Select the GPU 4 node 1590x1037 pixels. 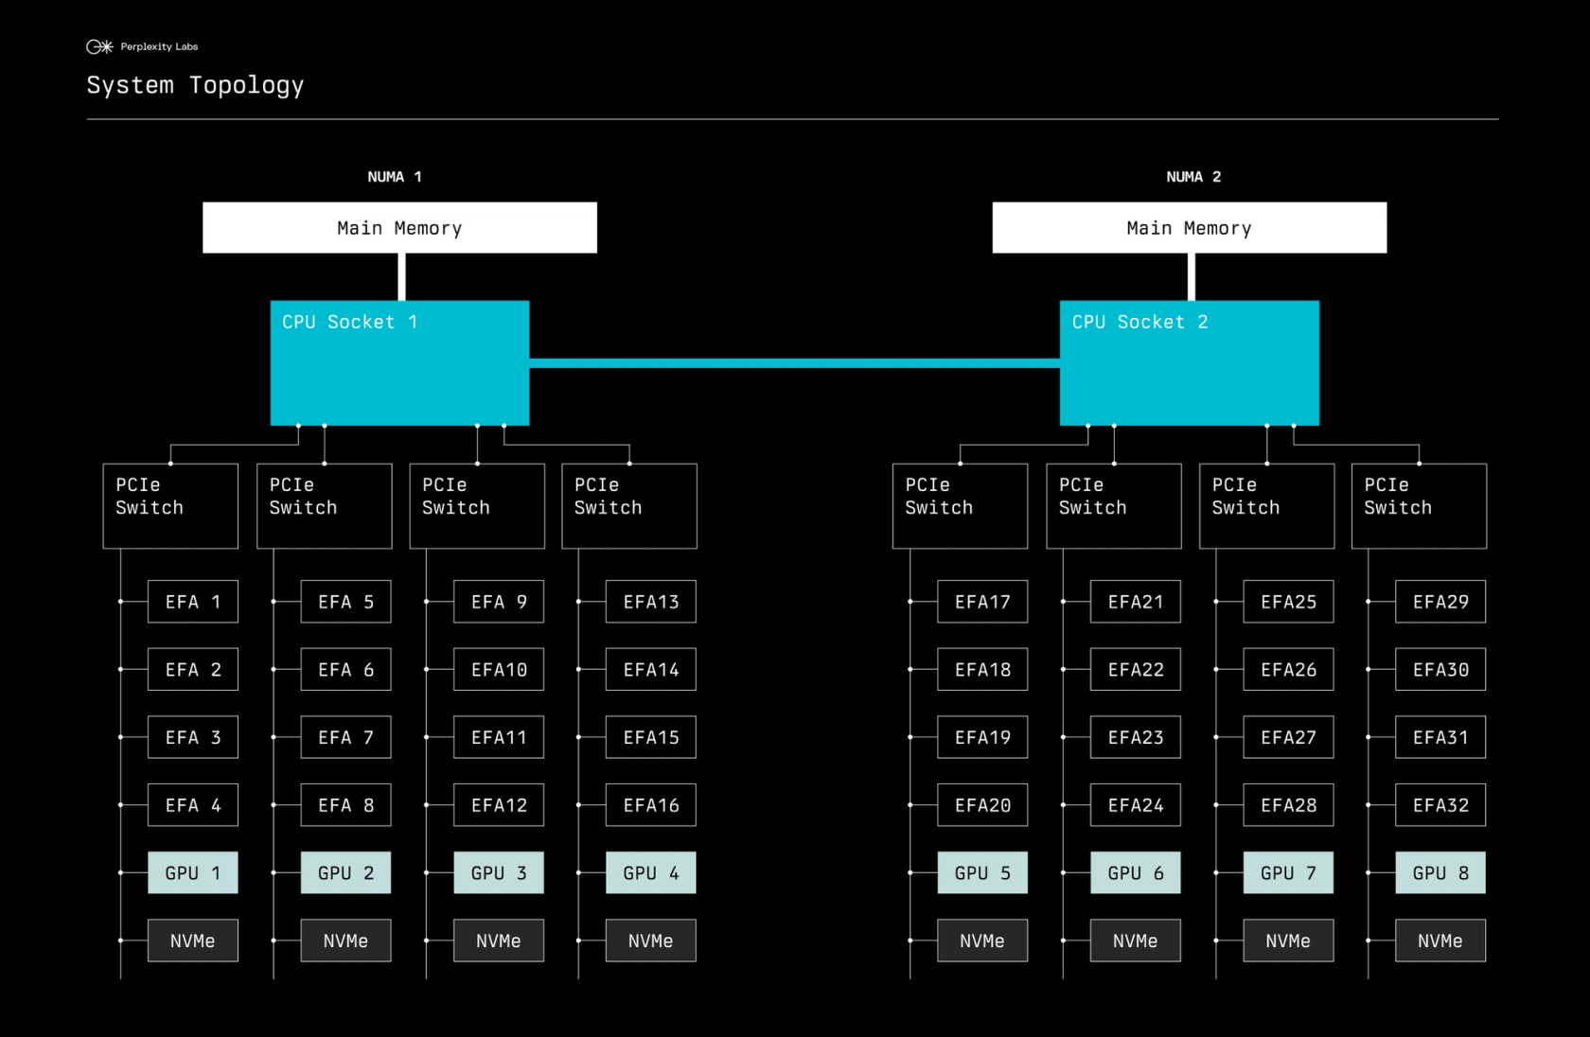[651, 872]
